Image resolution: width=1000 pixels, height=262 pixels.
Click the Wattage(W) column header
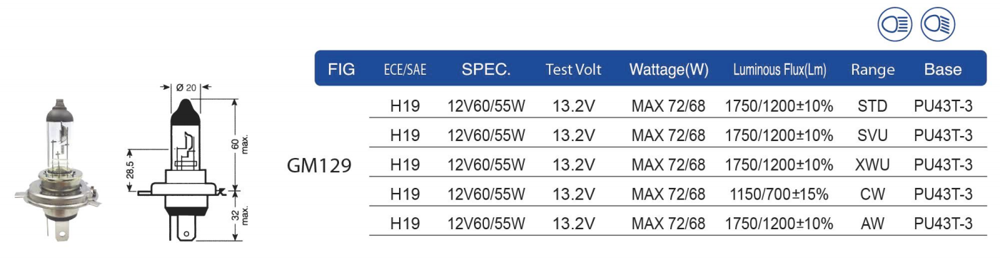[x=669, y=70]
